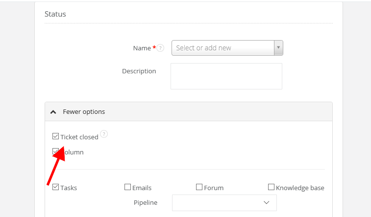Tick the Forum checkbox

click(199, 187)
